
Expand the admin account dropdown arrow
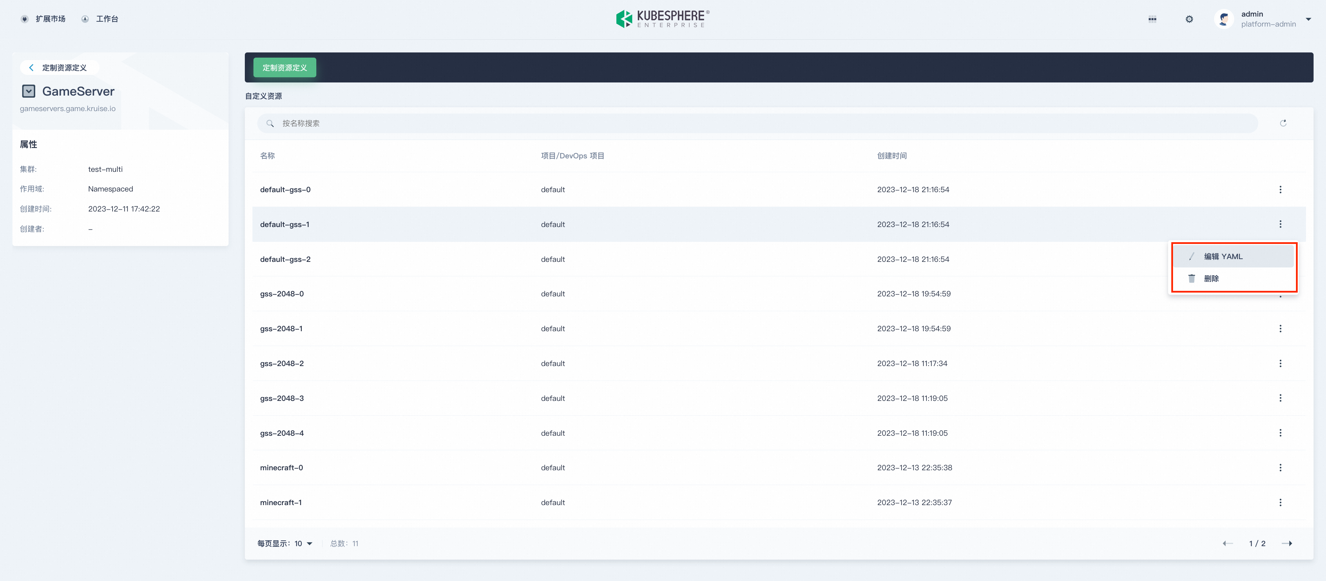tap(1308, 20)
